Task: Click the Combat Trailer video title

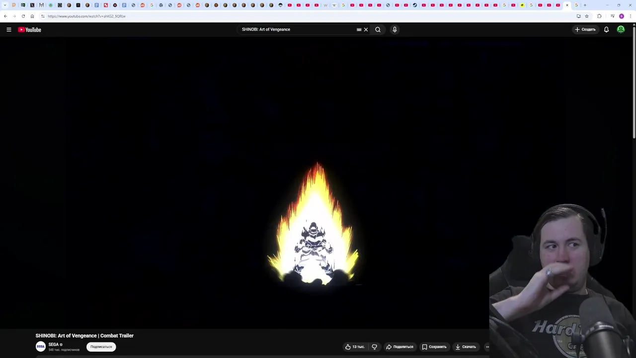Action: point(84,336)
